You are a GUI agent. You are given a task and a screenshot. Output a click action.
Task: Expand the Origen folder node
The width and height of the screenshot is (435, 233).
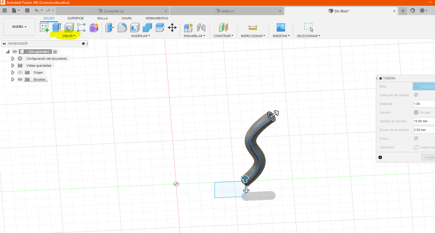13,72
